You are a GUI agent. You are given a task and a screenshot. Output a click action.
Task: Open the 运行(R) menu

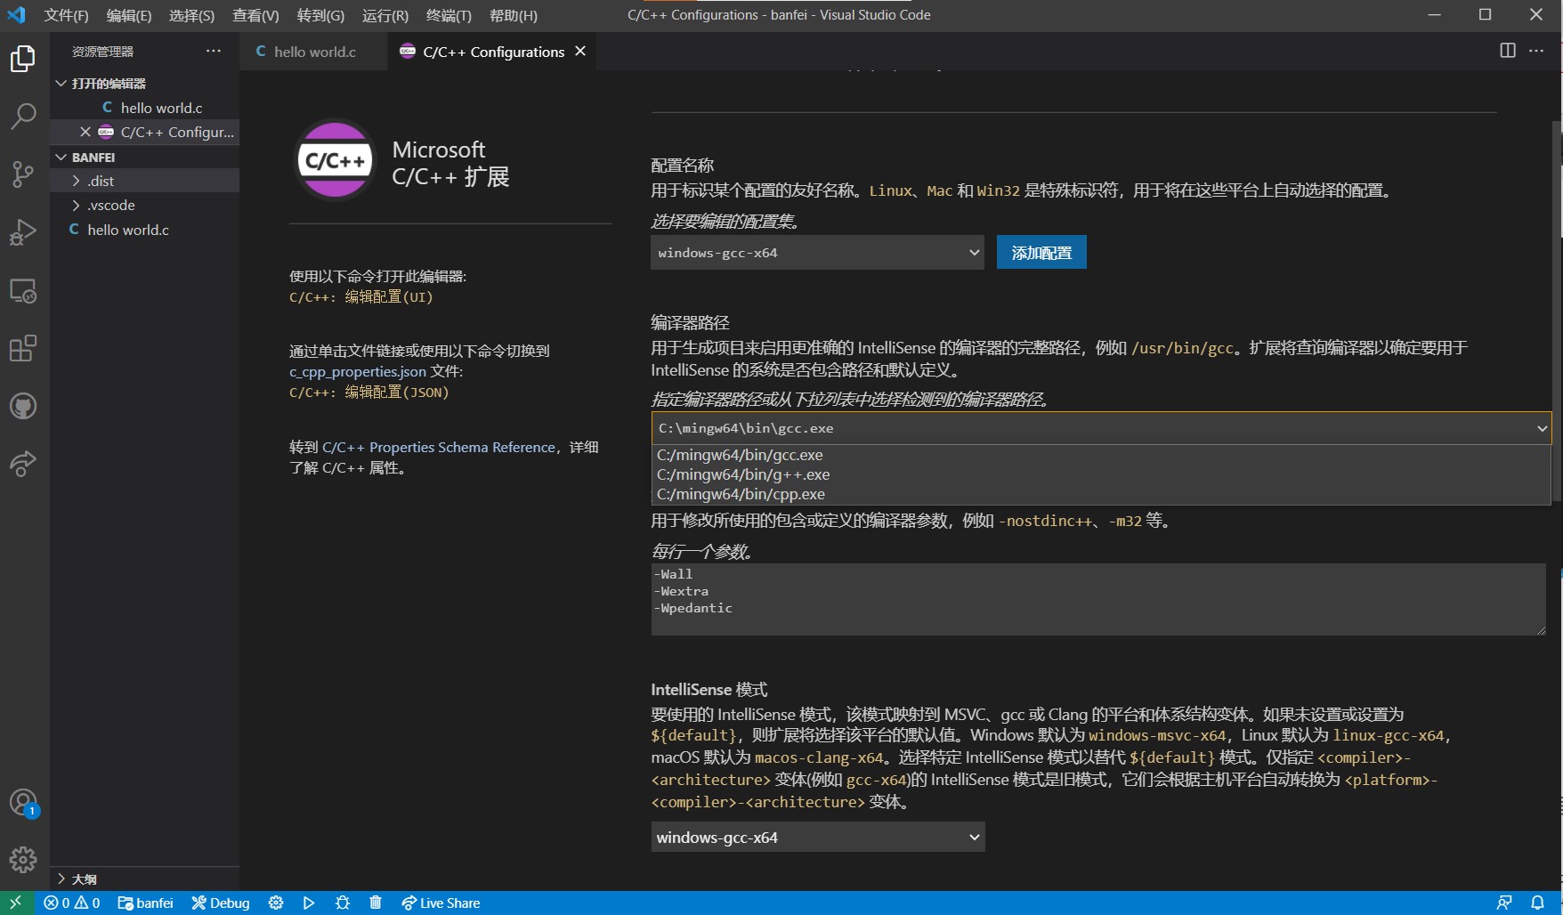tap(385, 15)
